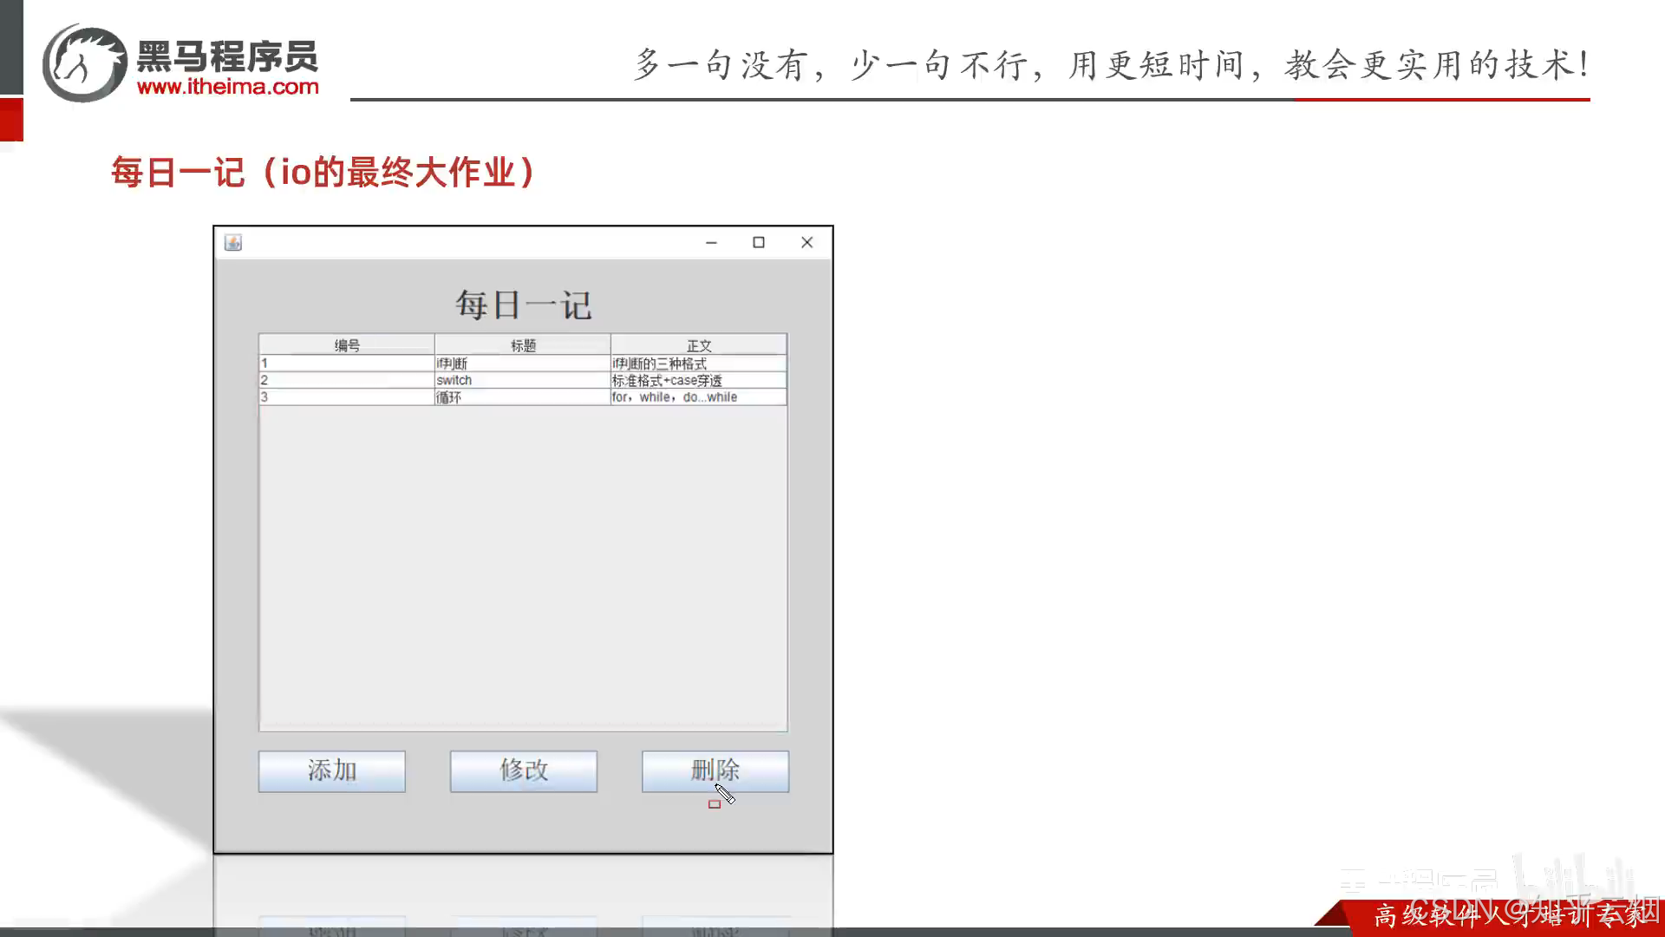This screenshot has width=1665, height=937.
Task: Click the 黑马程序员 horse logo
Action: pyautogui.click(x=85, y=63)
